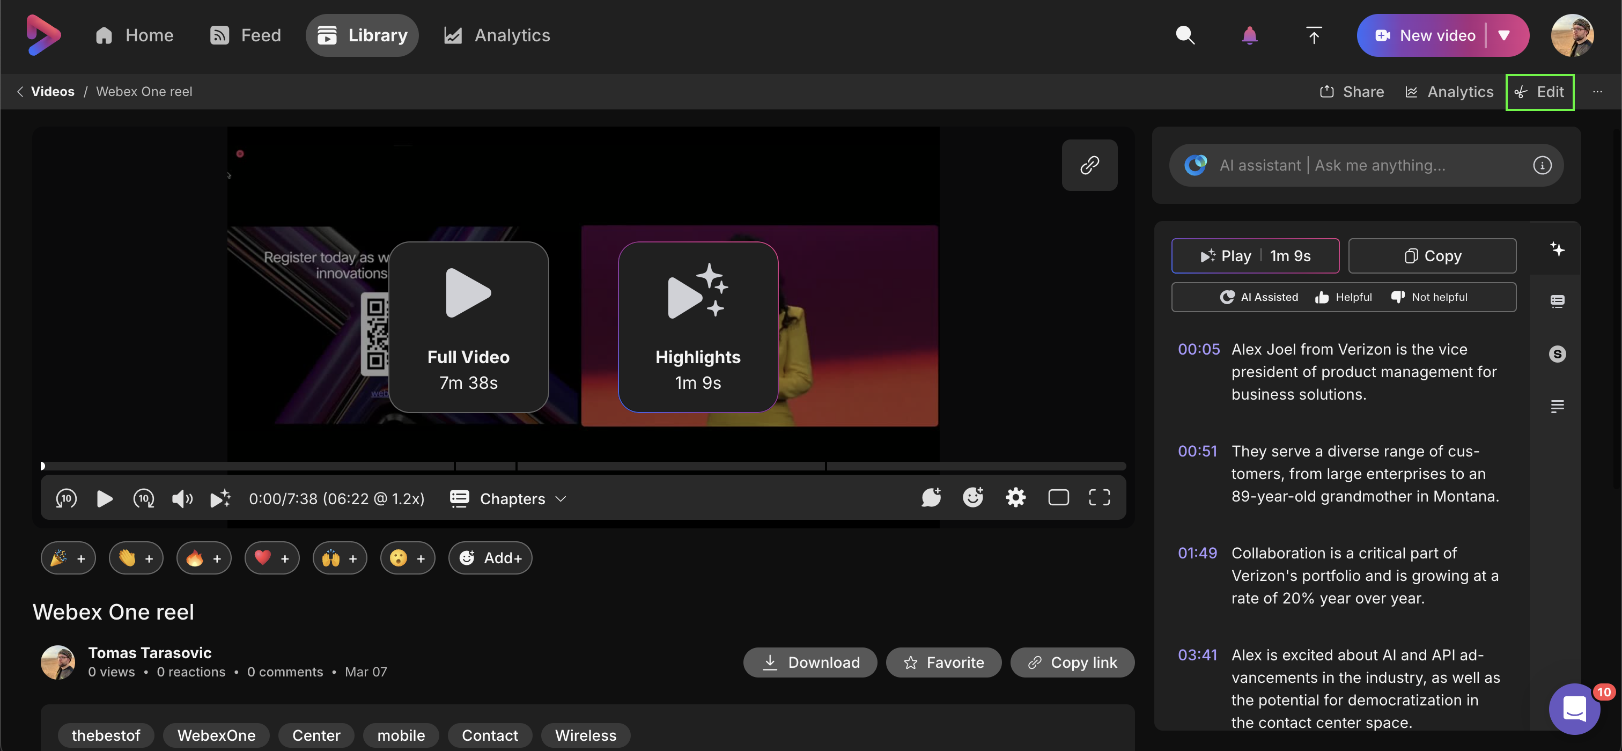1622x751 pixels.
Task: Play the Full Video card
Action: click(x=468, y=327)
